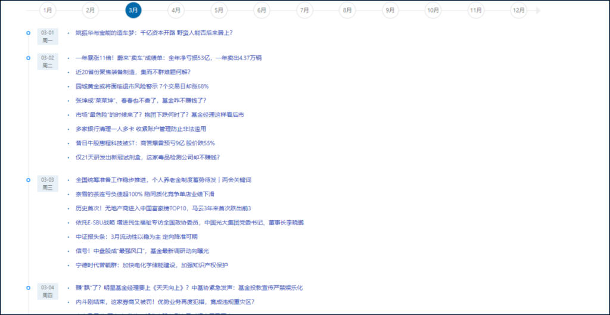Click the 03-03 周三 date label

click(x=48, y=183)
